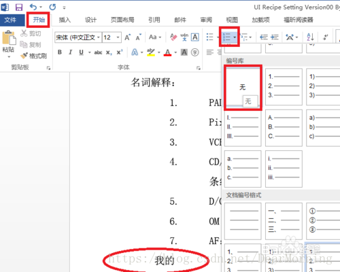Screen dimensions: 340x272
Task: Click the Redo/Repeat arrow icon
Action: point(52,7)
